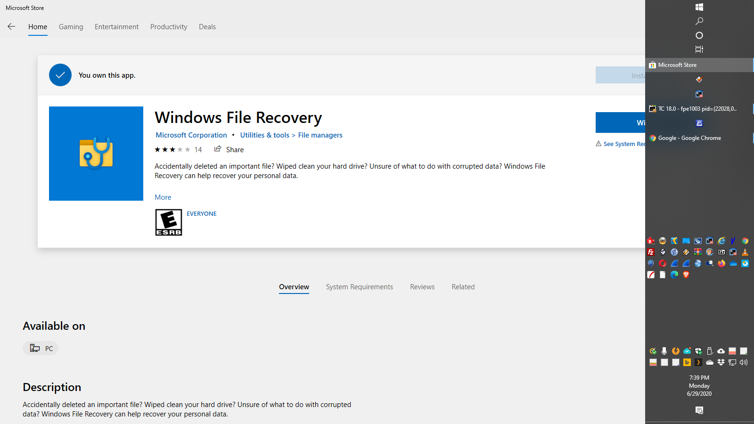
Task: Launch Winamp lightning bolt quick launch icon
Action: click(x=686, y=252)
